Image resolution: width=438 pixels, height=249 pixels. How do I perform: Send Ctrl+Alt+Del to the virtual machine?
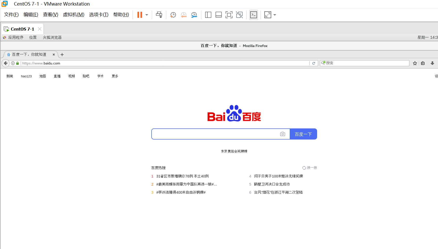(x=159, y=15)
